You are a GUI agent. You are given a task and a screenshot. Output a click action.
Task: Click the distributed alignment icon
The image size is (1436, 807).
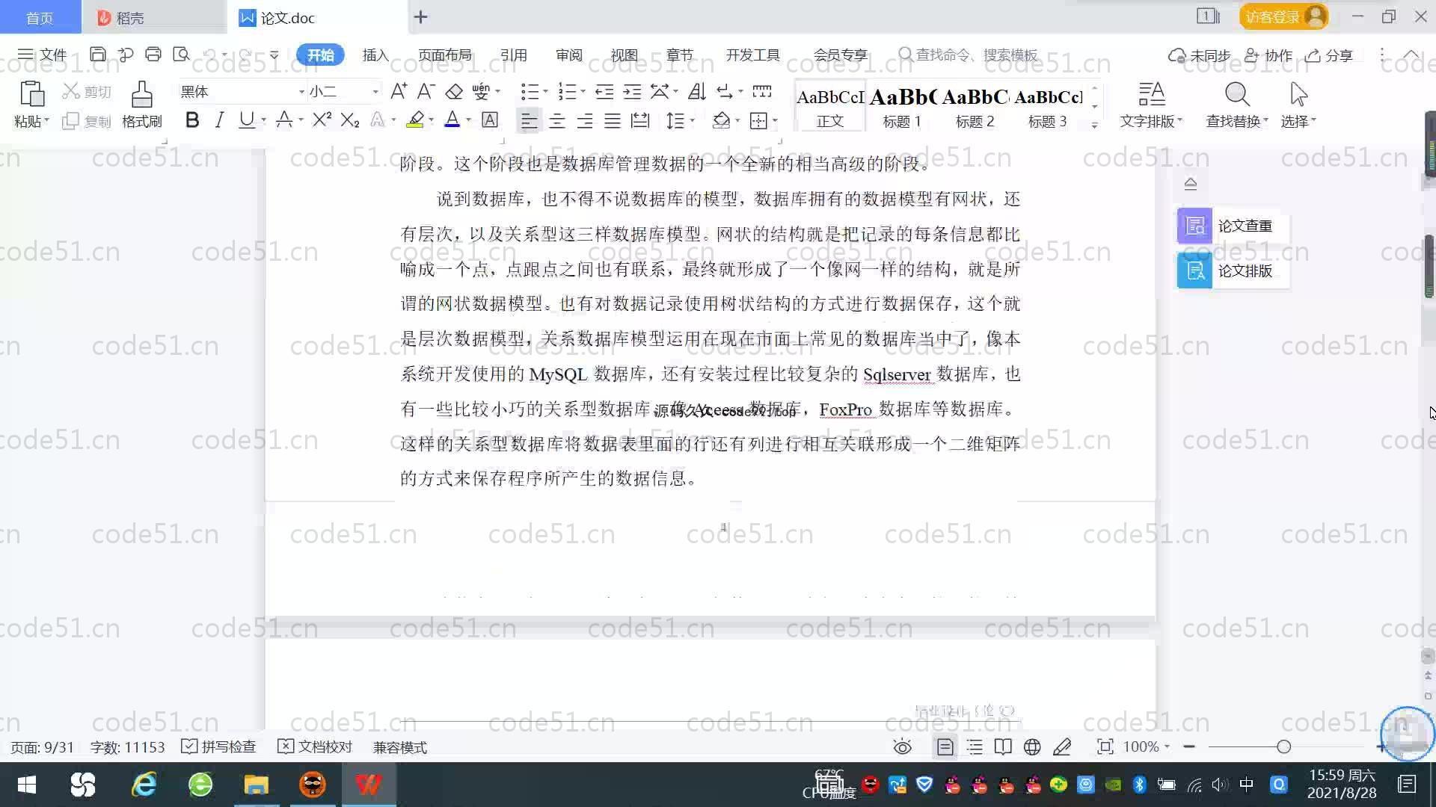coord(640,120)
